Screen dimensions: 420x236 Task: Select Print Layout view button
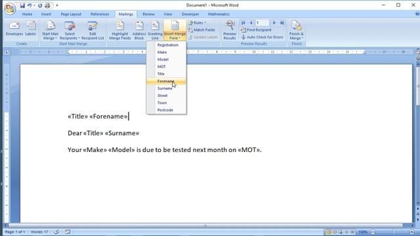328,232
